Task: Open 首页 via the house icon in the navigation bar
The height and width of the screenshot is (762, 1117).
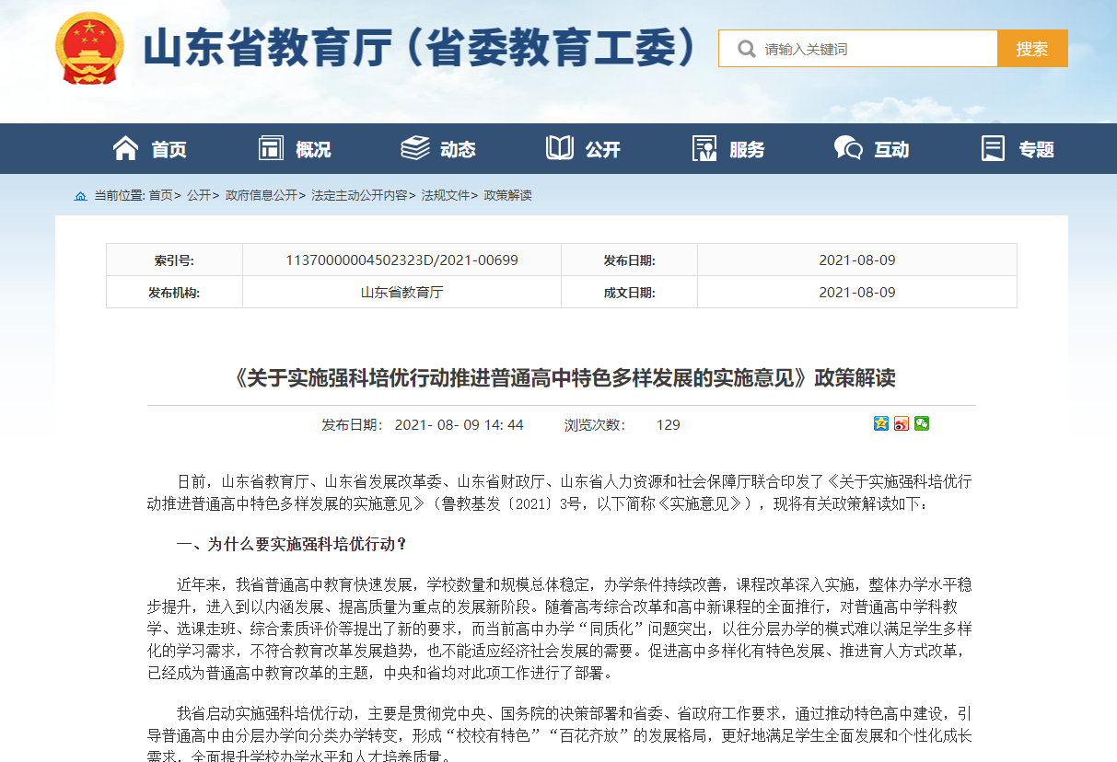Action: 125,148
